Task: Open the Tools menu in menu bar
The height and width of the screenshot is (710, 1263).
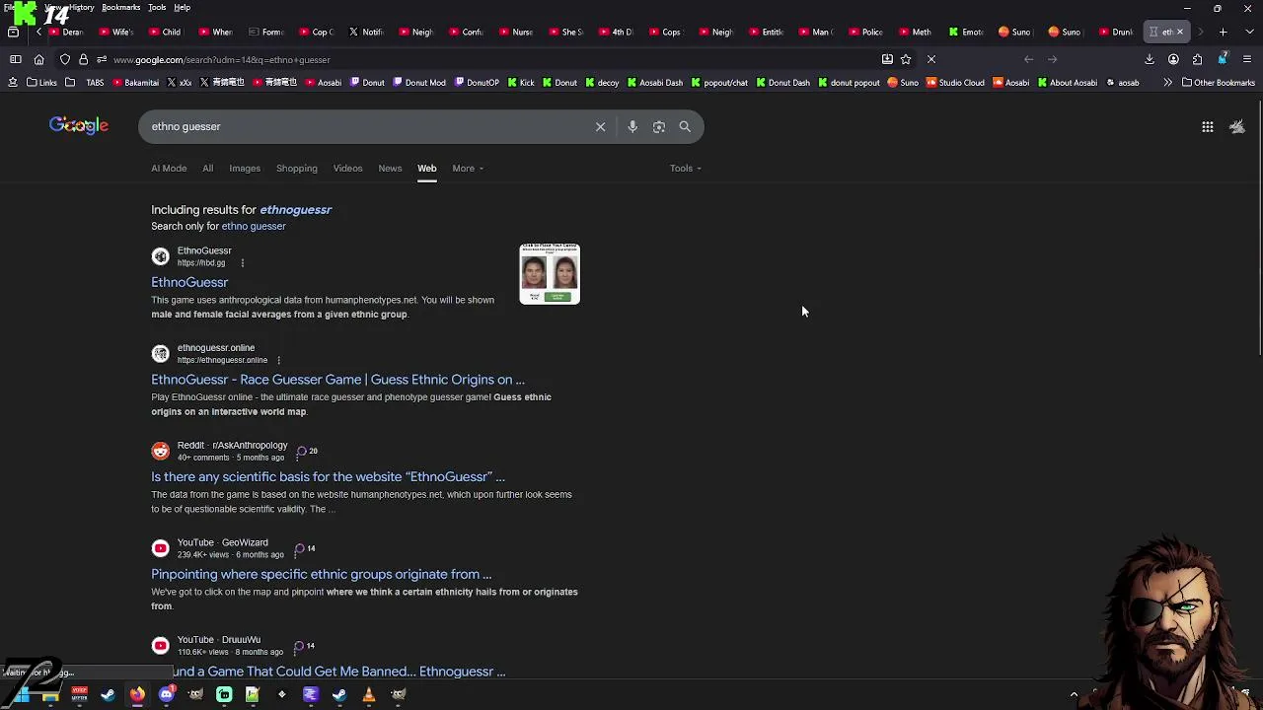Action: pos(157,8)
